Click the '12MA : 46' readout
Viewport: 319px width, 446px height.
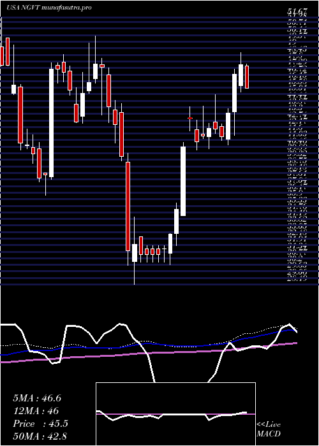click(x=36, y=411)
